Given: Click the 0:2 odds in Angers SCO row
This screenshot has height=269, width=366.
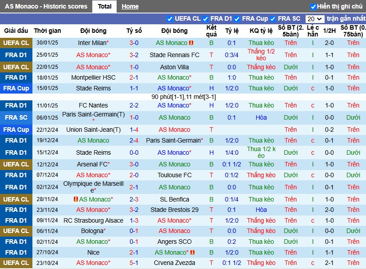Looking at the screenshot, I should coord(231,242).
